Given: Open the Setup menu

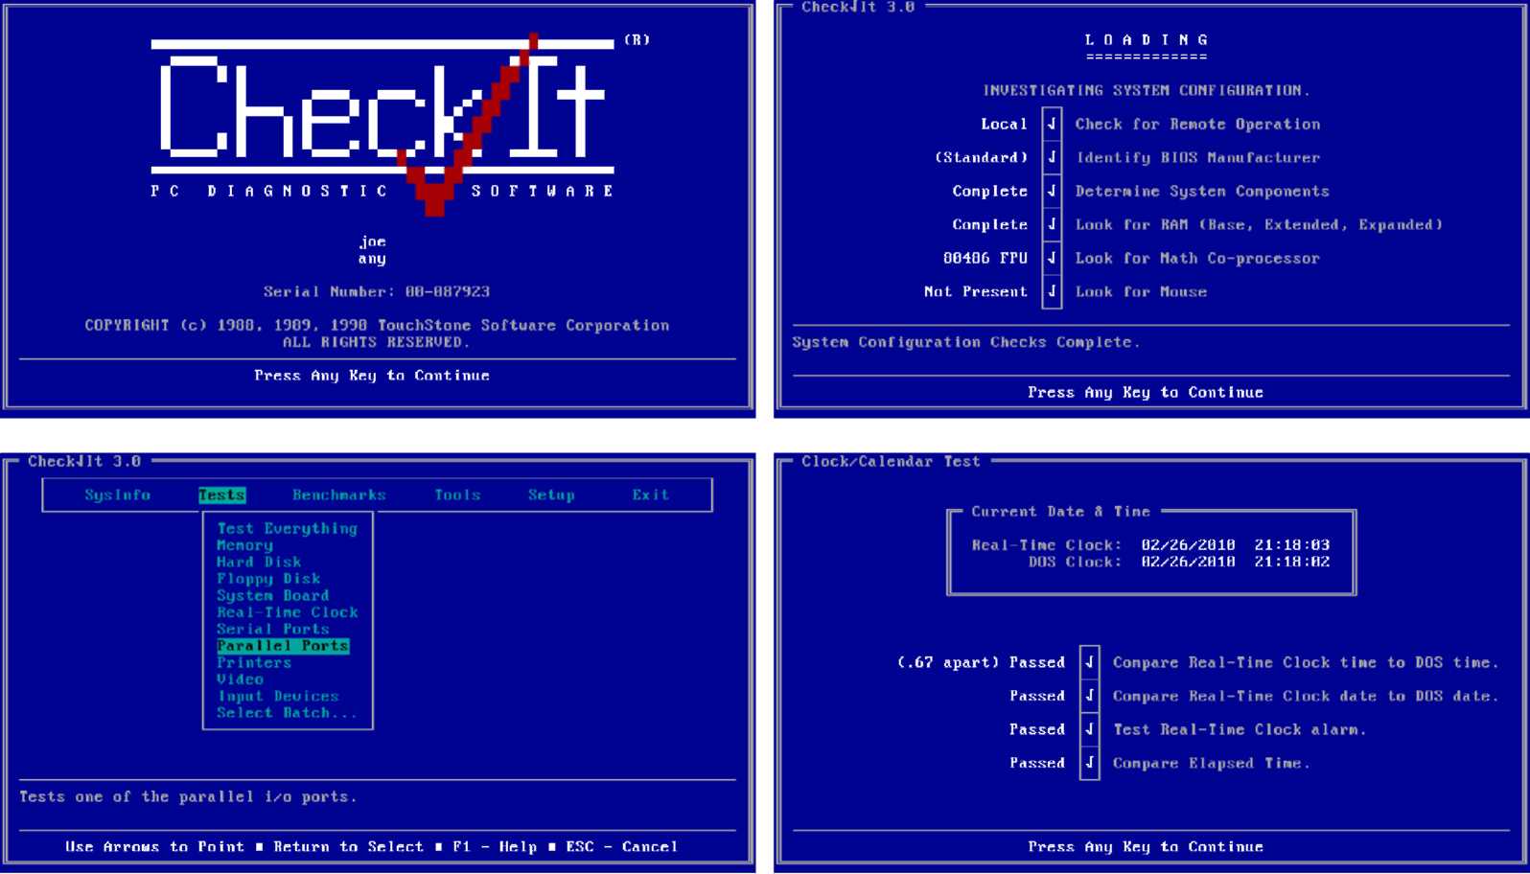Looking at the screenshot, I should 551,494.
